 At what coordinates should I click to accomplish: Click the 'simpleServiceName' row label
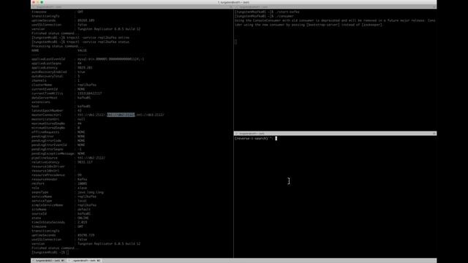[x=48, y=205]
